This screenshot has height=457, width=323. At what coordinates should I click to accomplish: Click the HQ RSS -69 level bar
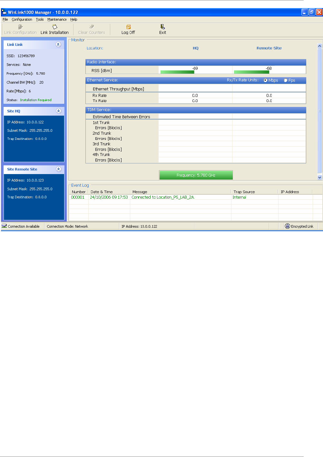[177, 72]
